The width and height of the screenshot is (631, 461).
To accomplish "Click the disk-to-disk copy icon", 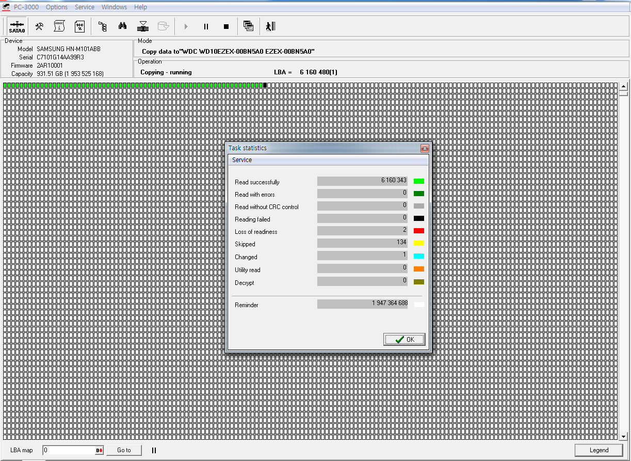I will coord(143,26).
